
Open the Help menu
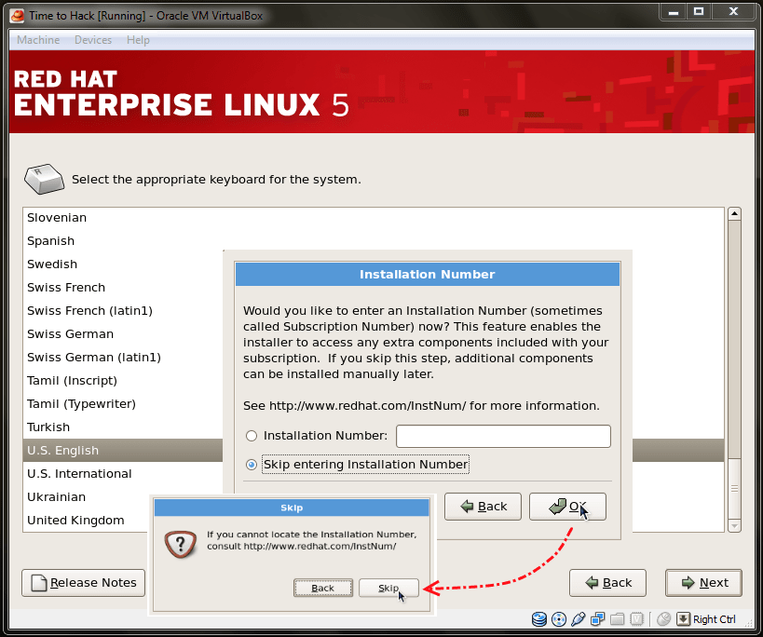click(x=138, y=40)
